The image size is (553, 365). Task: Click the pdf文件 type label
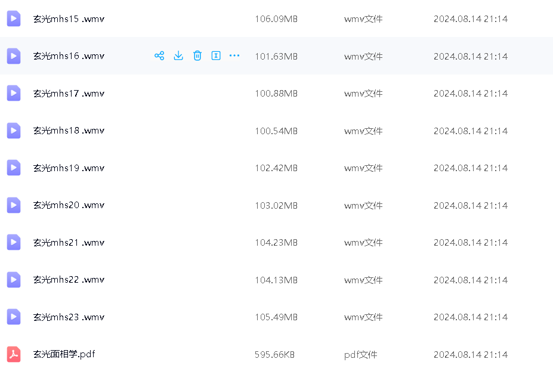click(360, 354)
